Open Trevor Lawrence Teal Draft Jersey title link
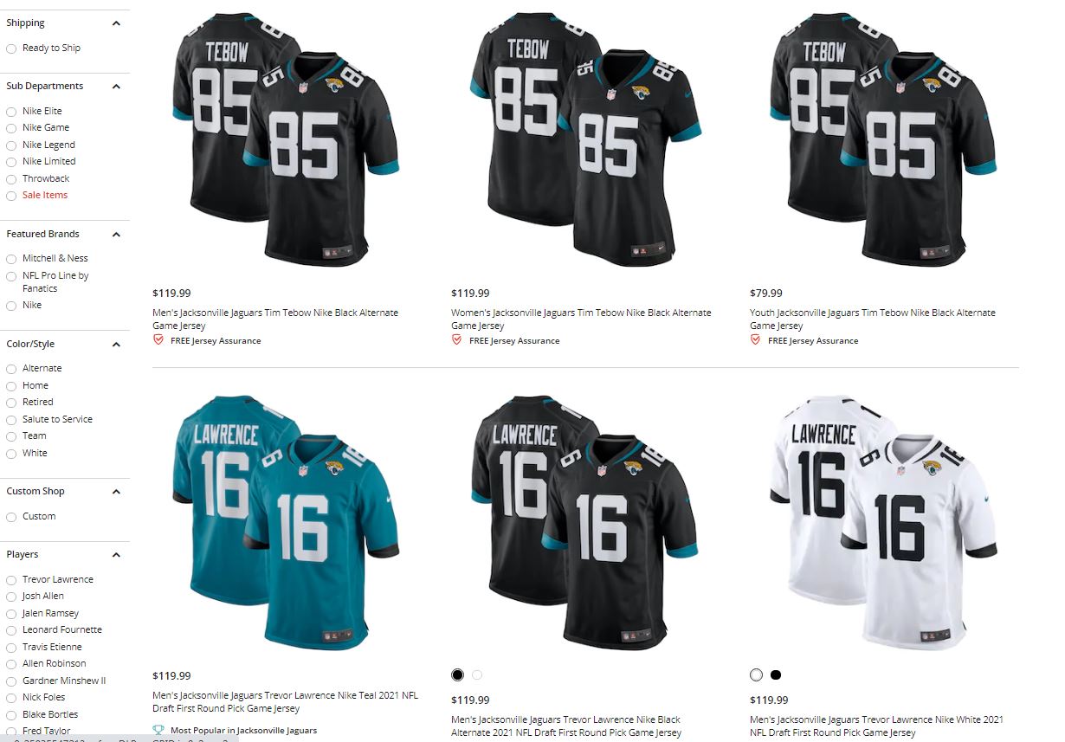The height and width of the screenshot is (742, 1065). click(x=286, y=701)
